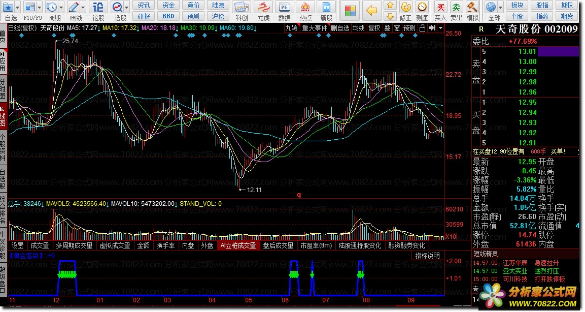Open the F10/F9 company info icon

click(x=29, y=7)
